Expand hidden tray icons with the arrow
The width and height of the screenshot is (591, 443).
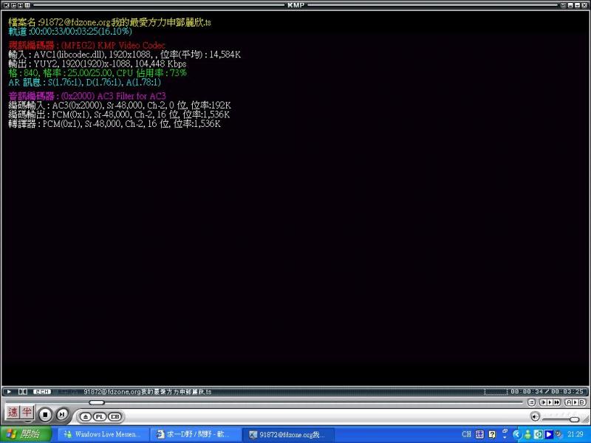tap(516, 435)
